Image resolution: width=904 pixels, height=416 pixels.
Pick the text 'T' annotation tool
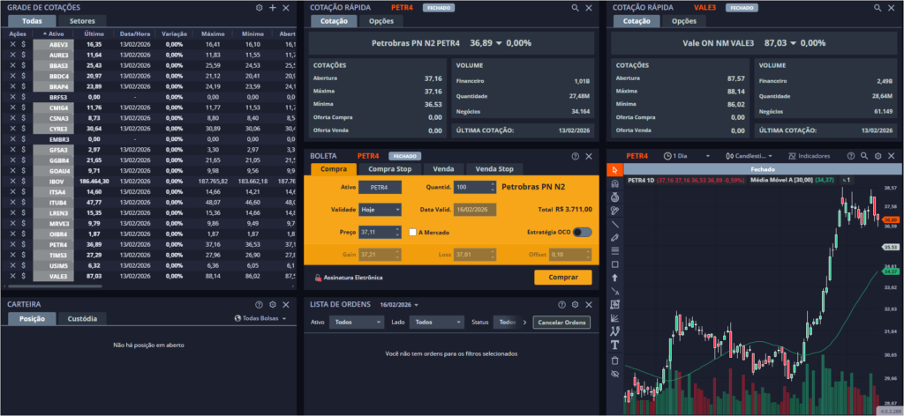614,345
